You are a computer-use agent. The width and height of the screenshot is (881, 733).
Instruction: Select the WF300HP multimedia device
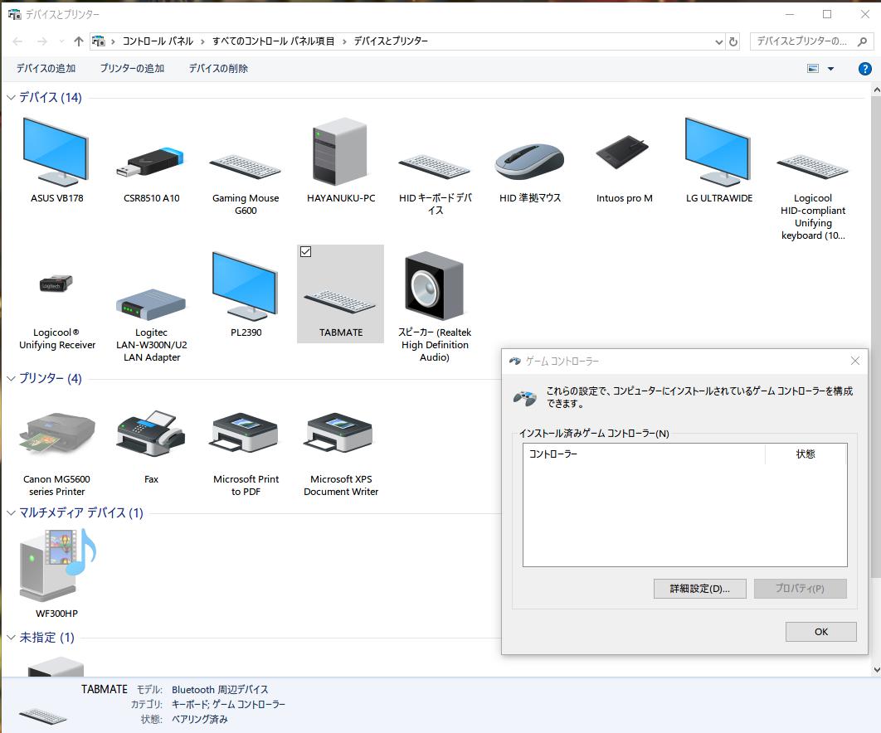[57, 565]
